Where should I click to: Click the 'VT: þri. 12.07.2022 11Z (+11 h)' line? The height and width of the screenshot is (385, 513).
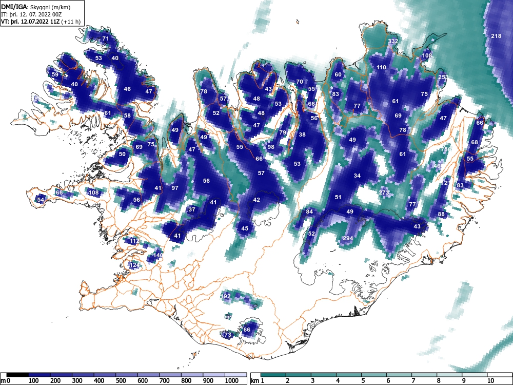click(41, 22)
